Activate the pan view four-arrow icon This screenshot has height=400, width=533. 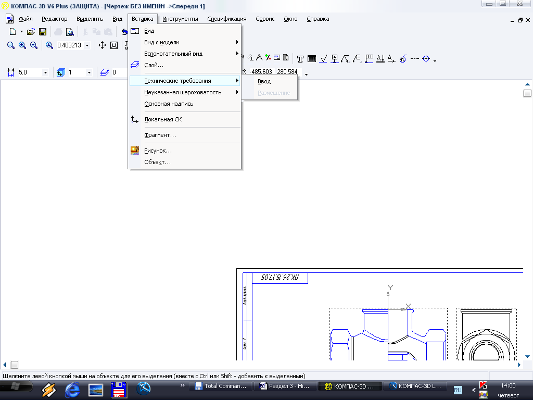103,45
